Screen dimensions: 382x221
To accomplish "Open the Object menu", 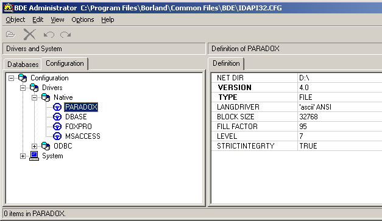I will (15, 19).
